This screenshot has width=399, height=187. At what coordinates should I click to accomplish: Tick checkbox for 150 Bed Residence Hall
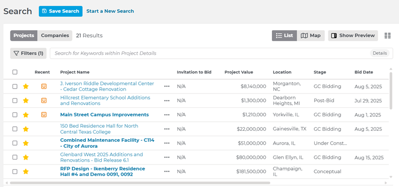(15, 129)
